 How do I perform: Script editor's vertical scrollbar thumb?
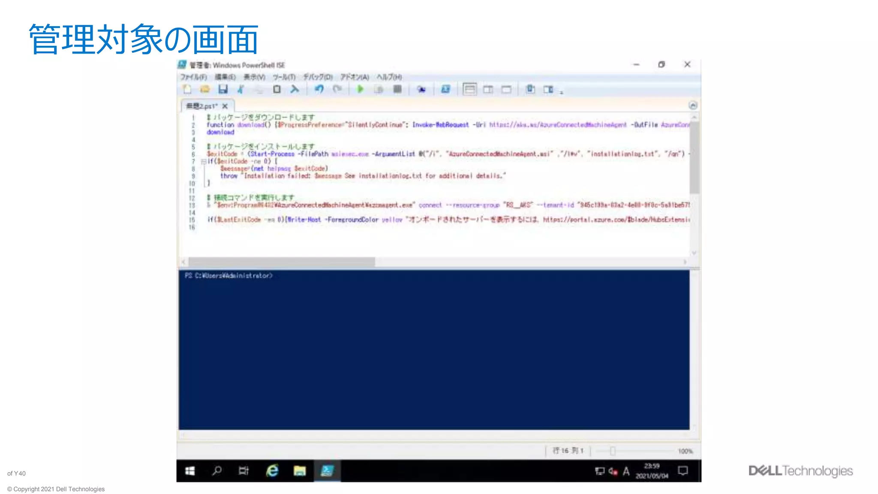(695, 157)
